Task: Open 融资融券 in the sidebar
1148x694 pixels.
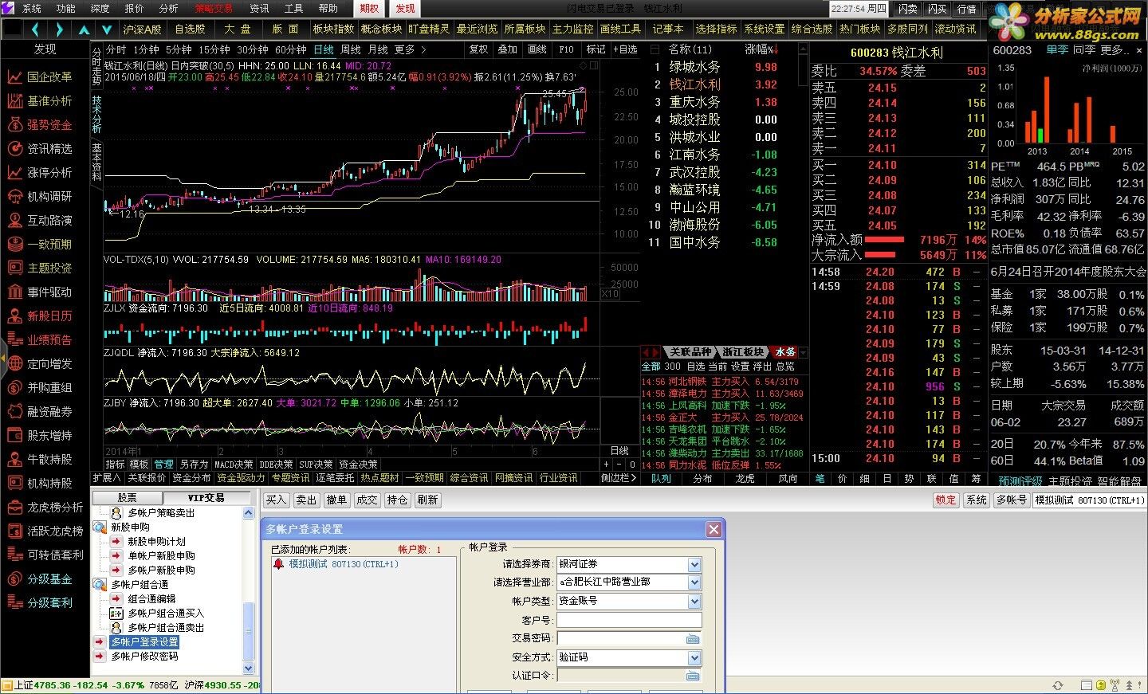Action: [49, 412]
